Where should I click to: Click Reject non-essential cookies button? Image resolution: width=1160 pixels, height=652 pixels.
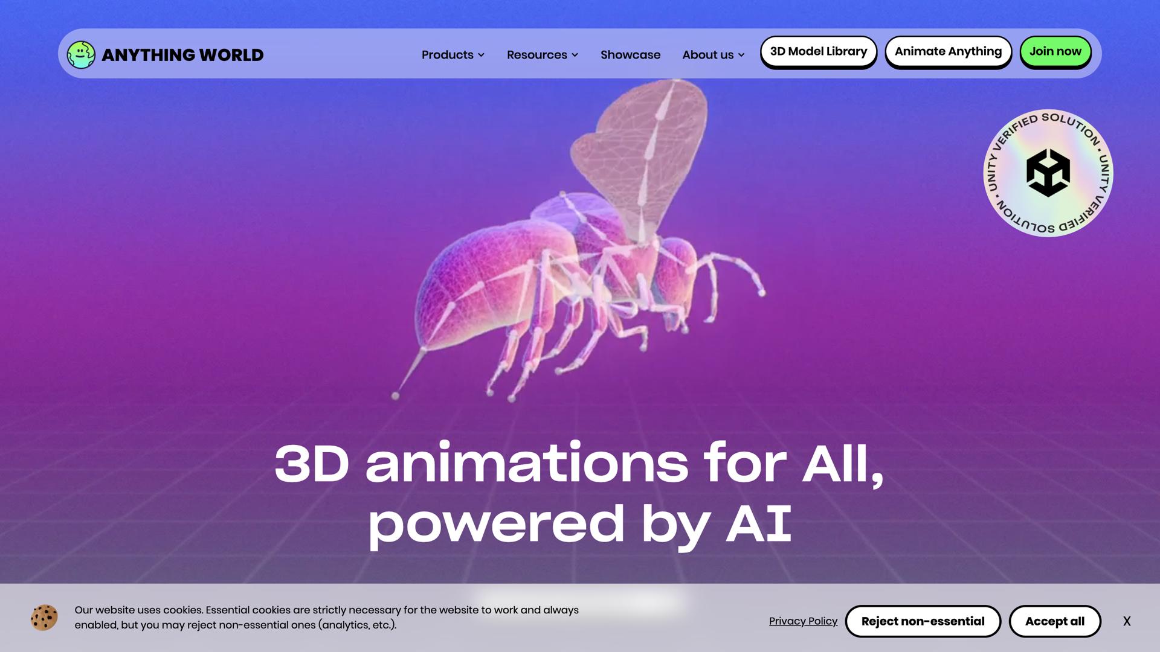923,621
